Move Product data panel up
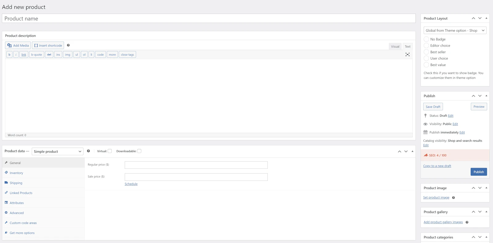The image size is (493, 243). [x=399, y=151]
